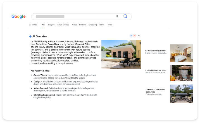Expand the More menu
Screen dimensions: 200x123
point(101,25)
